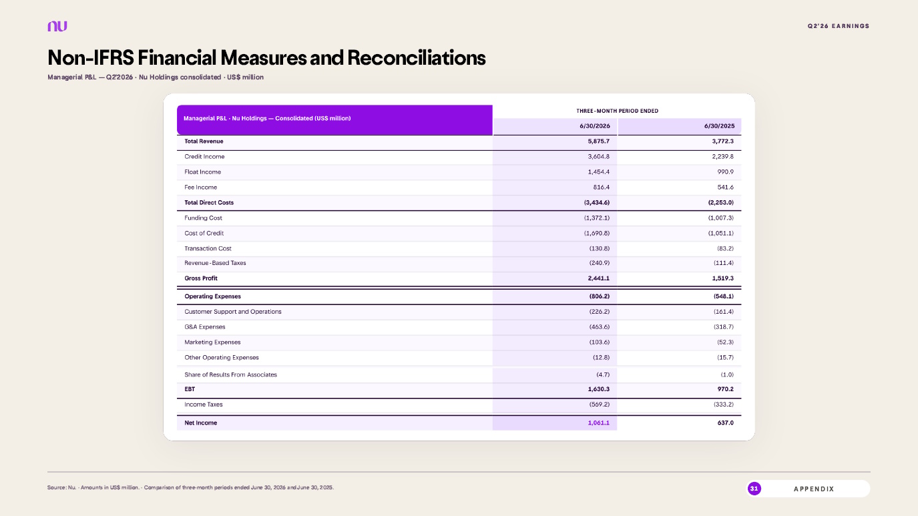Select Total Revenue value 3,772.3
918x516 pixels.
722,142
